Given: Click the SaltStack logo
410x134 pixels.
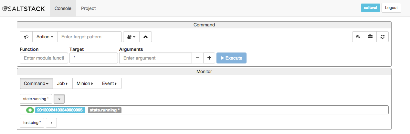Looking at the screenshot, I should [24, 9].
